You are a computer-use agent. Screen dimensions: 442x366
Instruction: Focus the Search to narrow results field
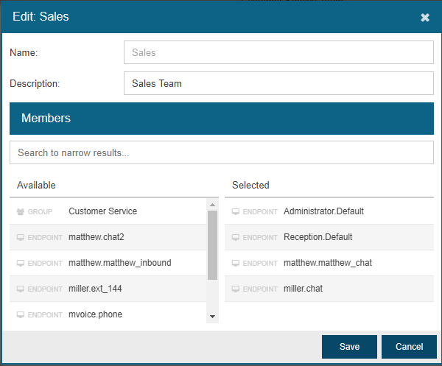(x=222, y=152)
